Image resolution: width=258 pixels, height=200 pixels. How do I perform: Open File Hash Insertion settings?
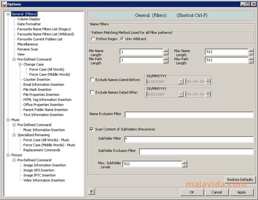click(x=37, y=90)
